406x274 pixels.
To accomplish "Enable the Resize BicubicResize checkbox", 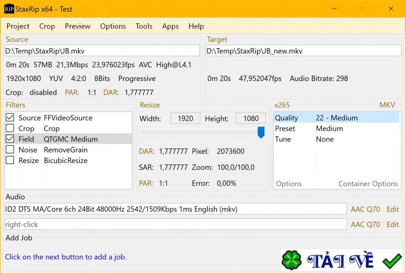I will tap(10, 161).
